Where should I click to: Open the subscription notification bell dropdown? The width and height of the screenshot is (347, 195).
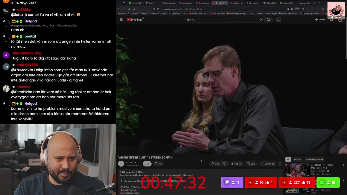158,164
